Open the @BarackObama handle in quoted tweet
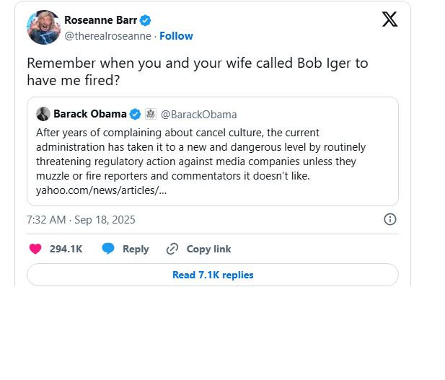Viewport: 445px width, 380px height. click(x=198, y=114)
